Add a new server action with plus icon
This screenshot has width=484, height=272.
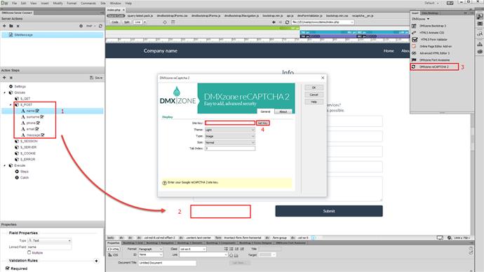4,26
